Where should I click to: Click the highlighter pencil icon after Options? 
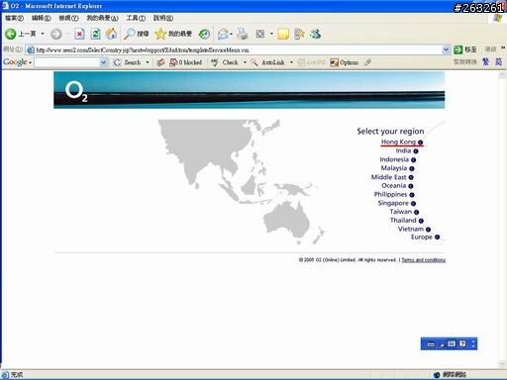tap(367, 62)
